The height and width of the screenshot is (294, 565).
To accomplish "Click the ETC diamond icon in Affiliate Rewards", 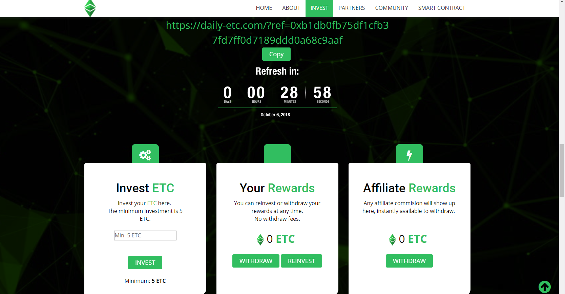I will (392, 239).
